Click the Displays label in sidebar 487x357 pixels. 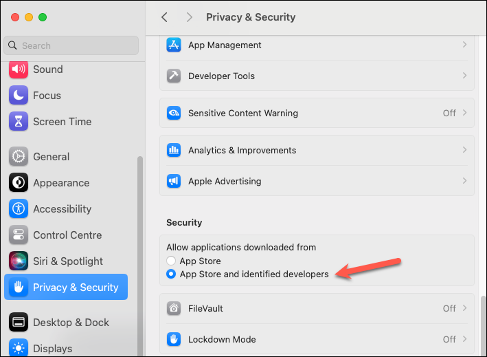click(x=52, y=349)
